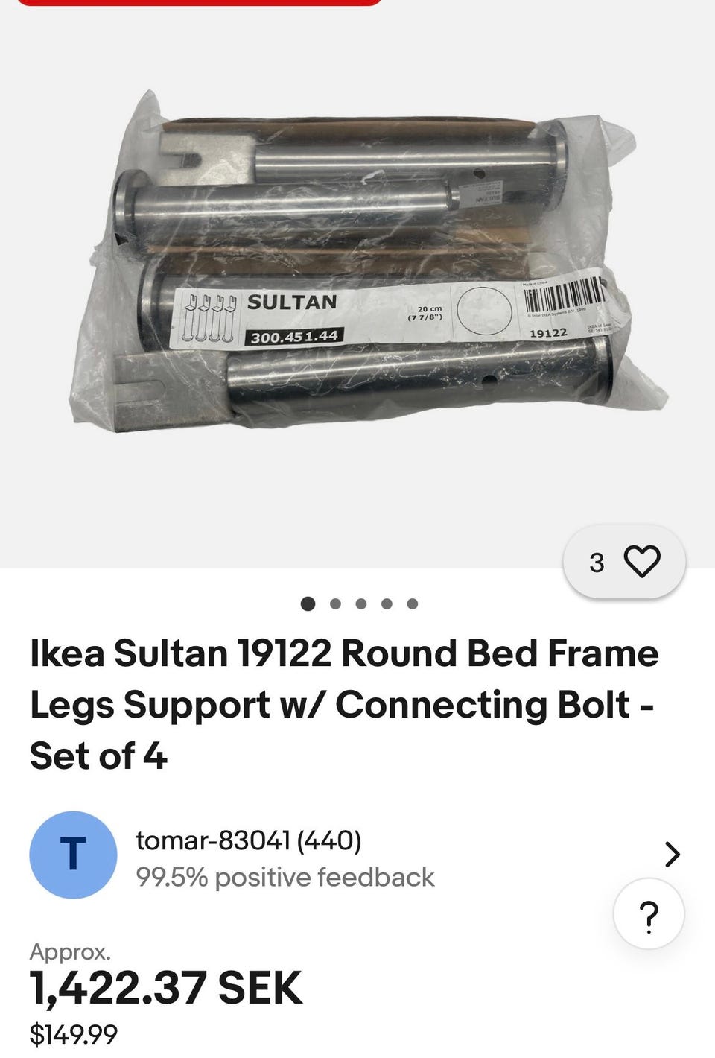Show the fifth image dot
Image resolution: width=715 pixels, height=1058 pixels.
pos(413,604)
